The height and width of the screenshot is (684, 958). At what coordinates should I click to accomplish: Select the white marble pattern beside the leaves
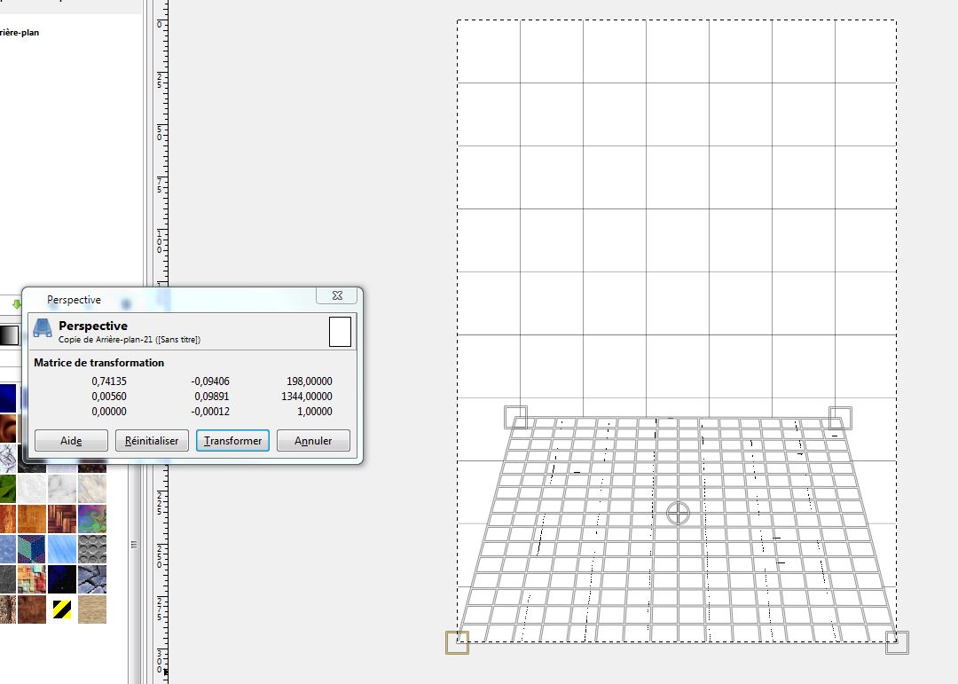tap(32, 489)
